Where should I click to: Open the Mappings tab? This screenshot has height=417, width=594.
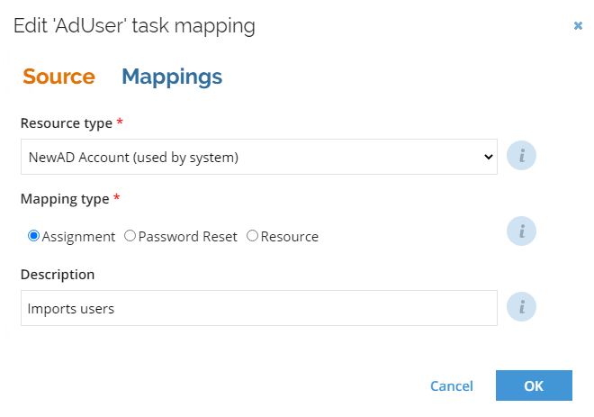coord(172,77)
